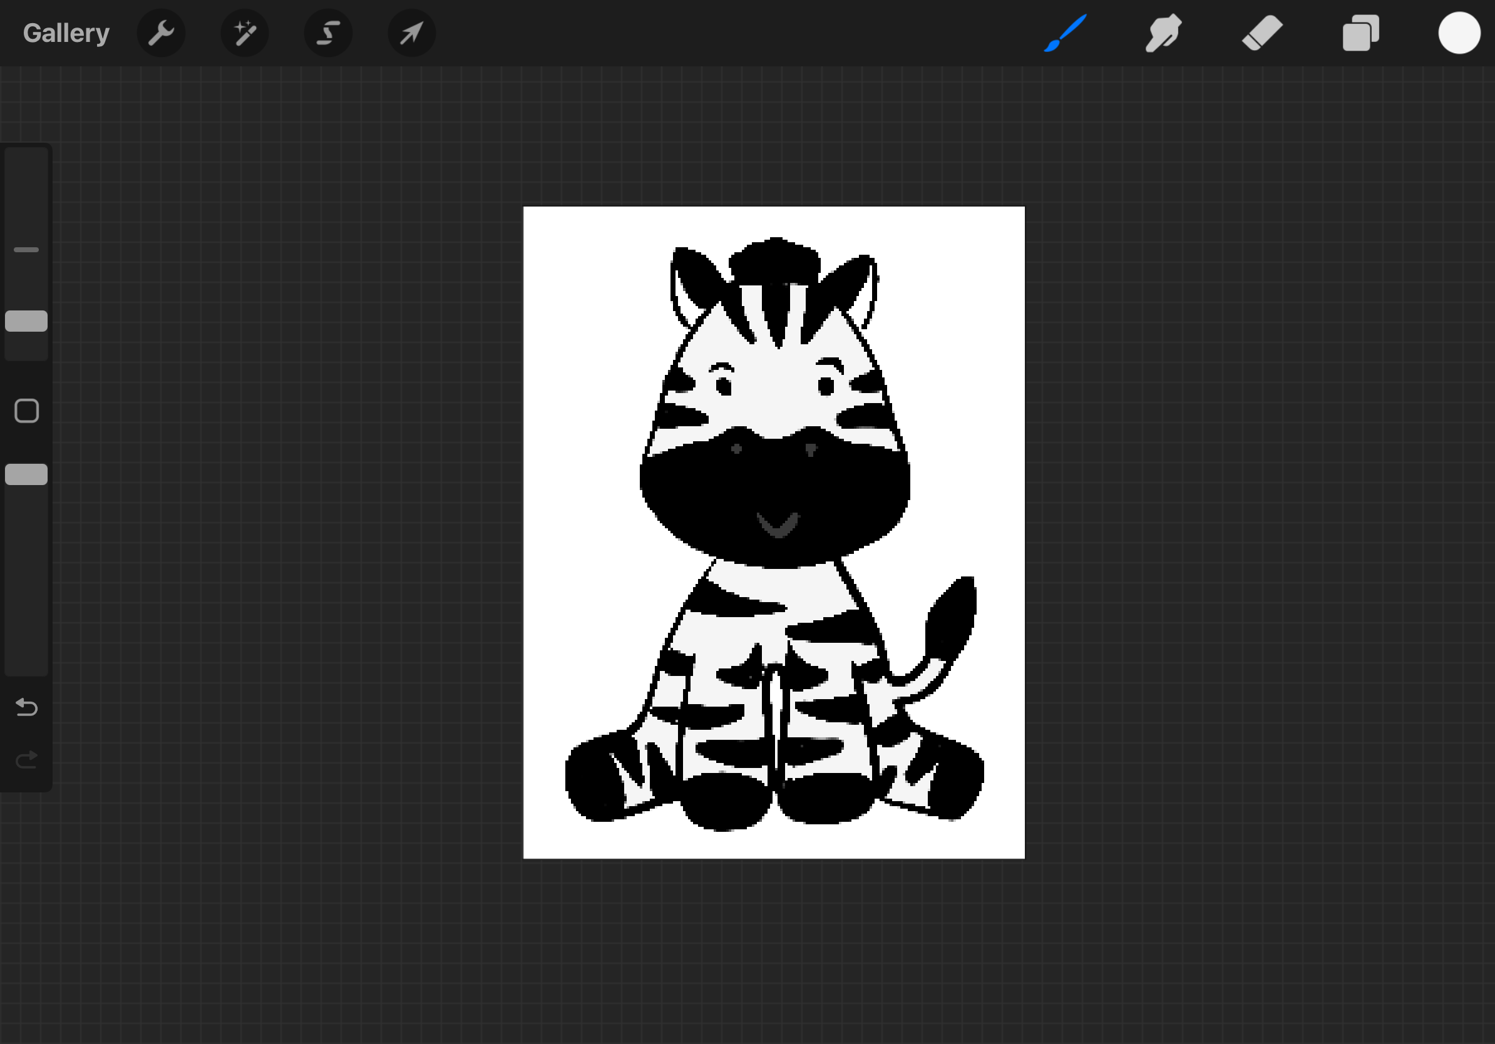Select the Smudge tool
The image size is (1495, 1044).
1164,33
